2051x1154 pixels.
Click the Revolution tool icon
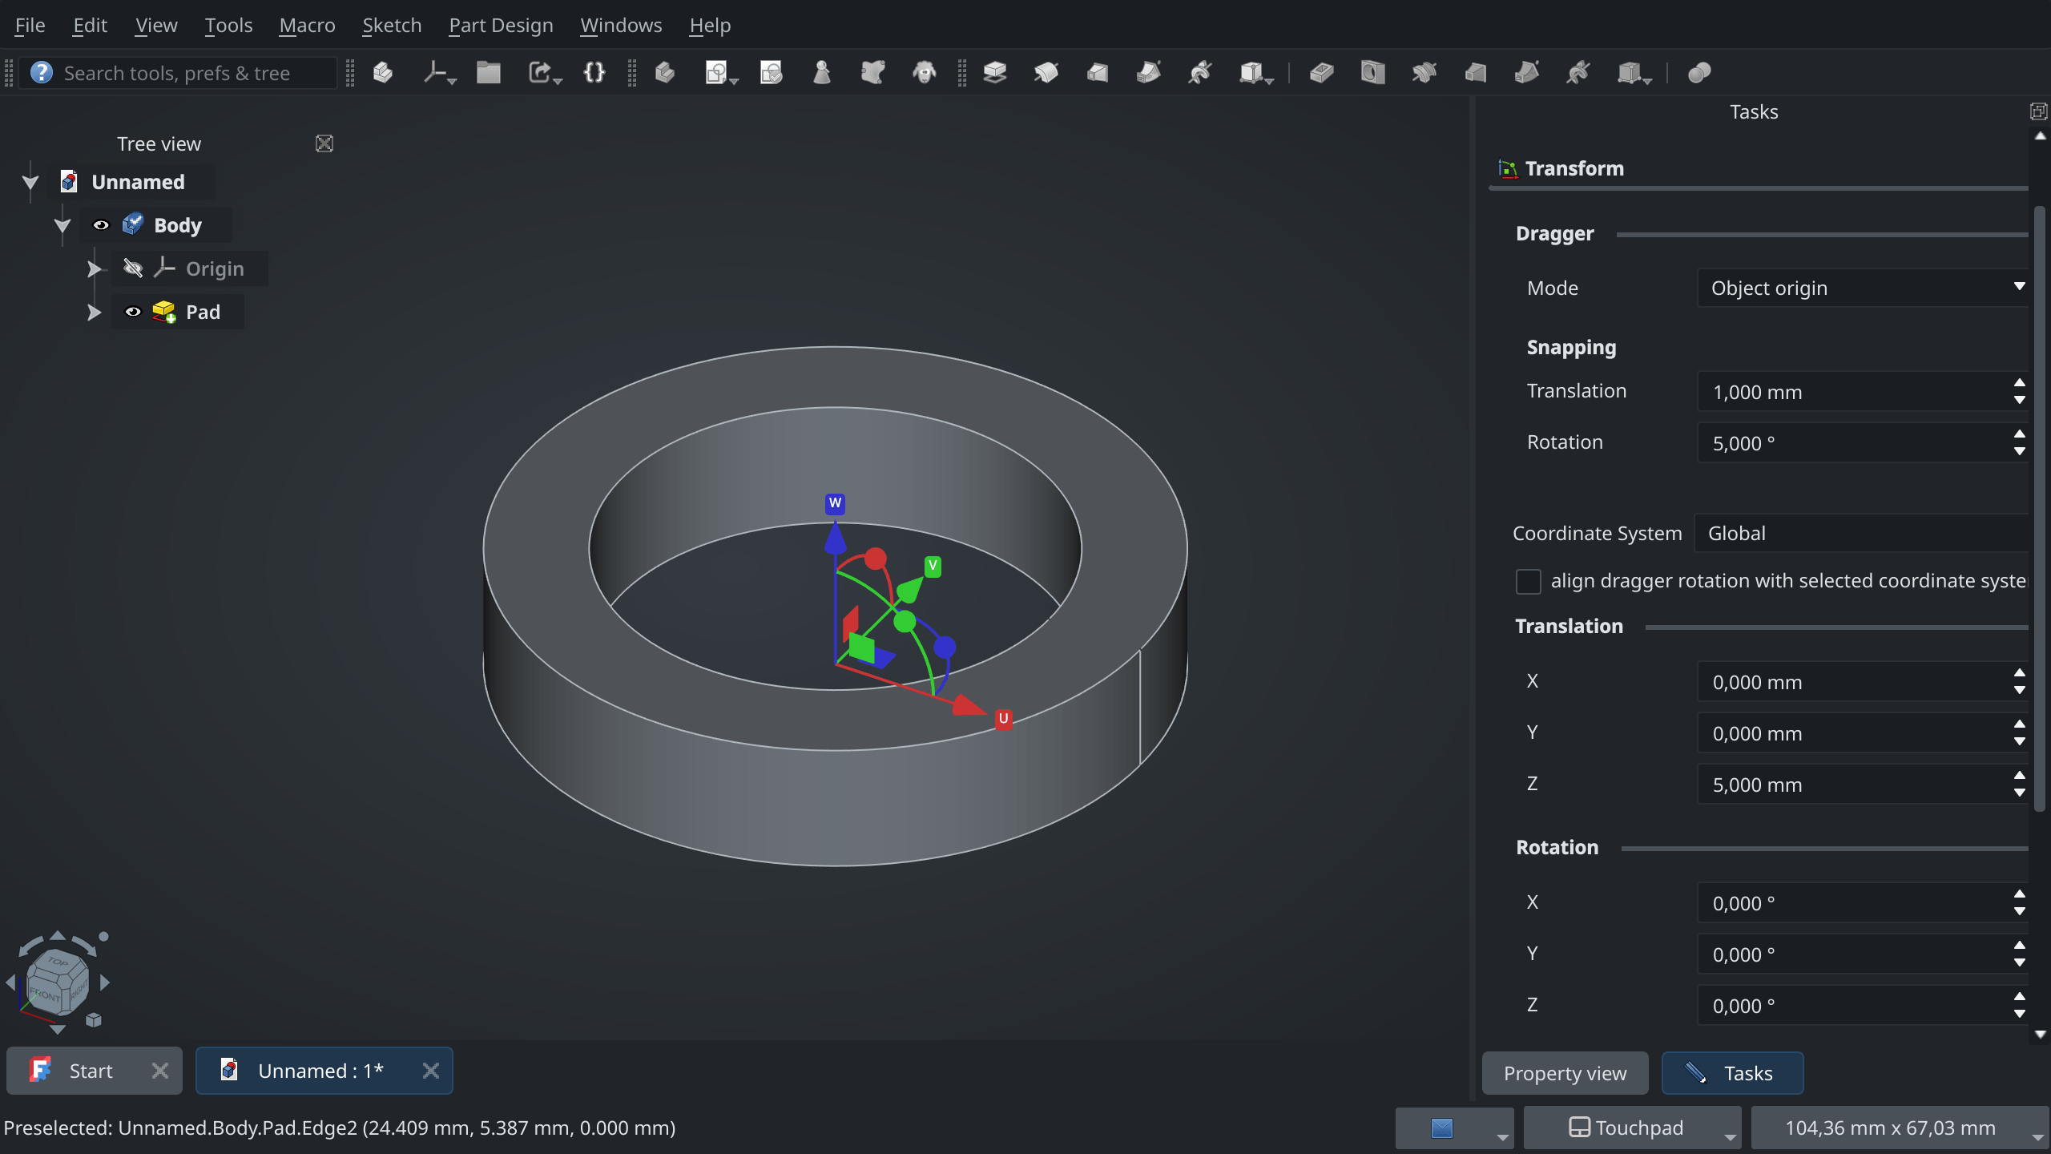click(x=1046, y=73)
